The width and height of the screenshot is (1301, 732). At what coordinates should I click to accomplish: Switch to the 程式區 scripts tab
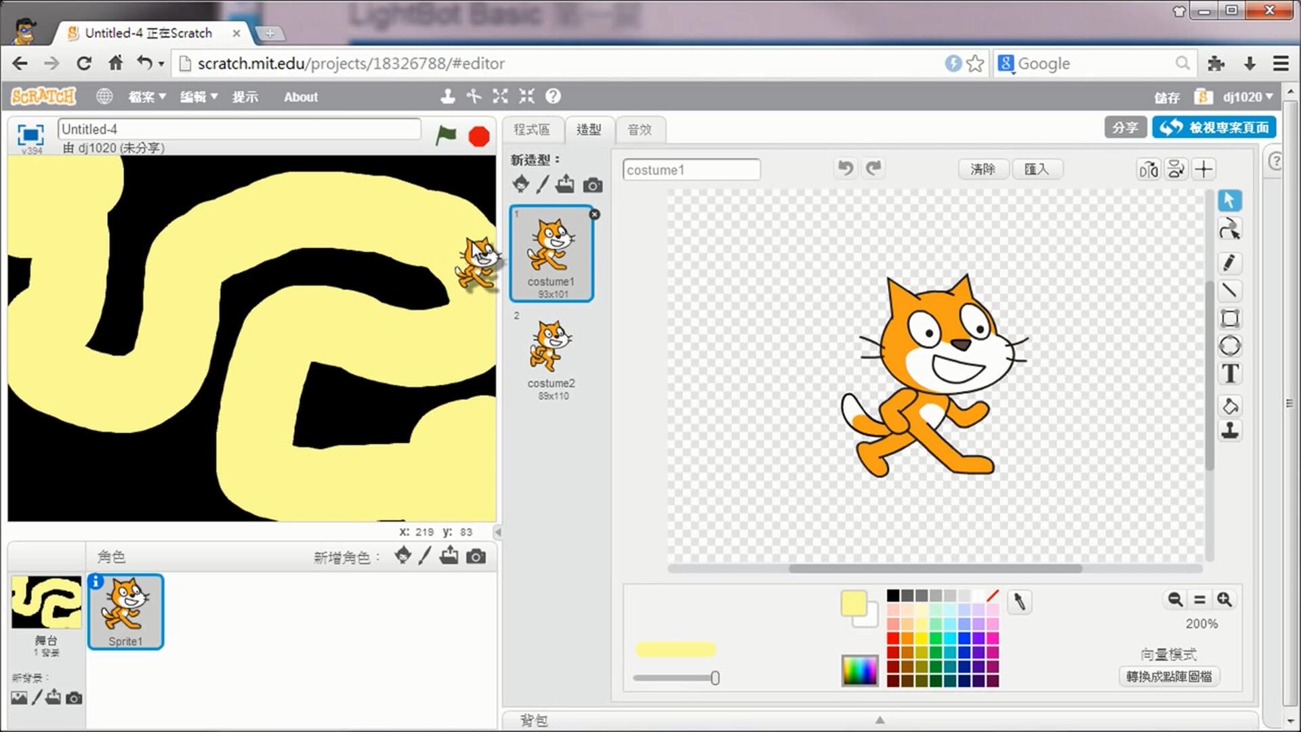click(x=532, y=129)
